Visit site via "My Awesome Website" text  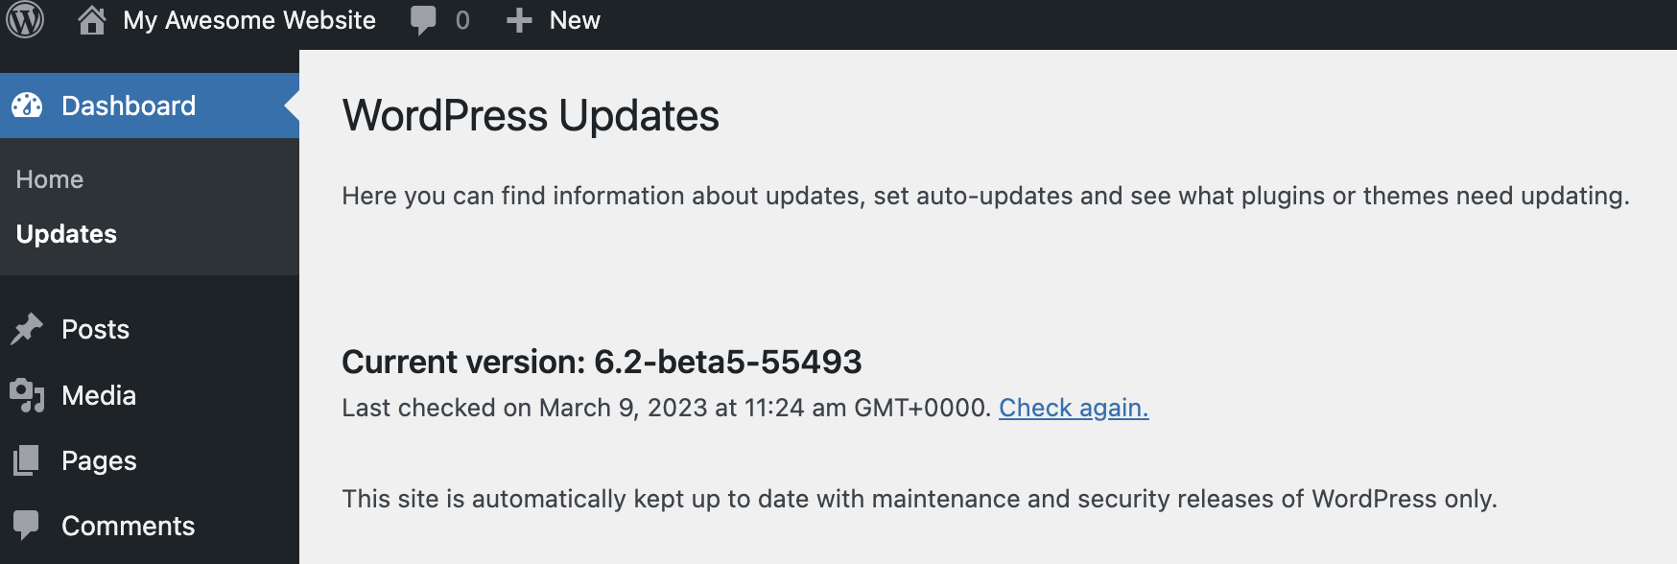249,20
